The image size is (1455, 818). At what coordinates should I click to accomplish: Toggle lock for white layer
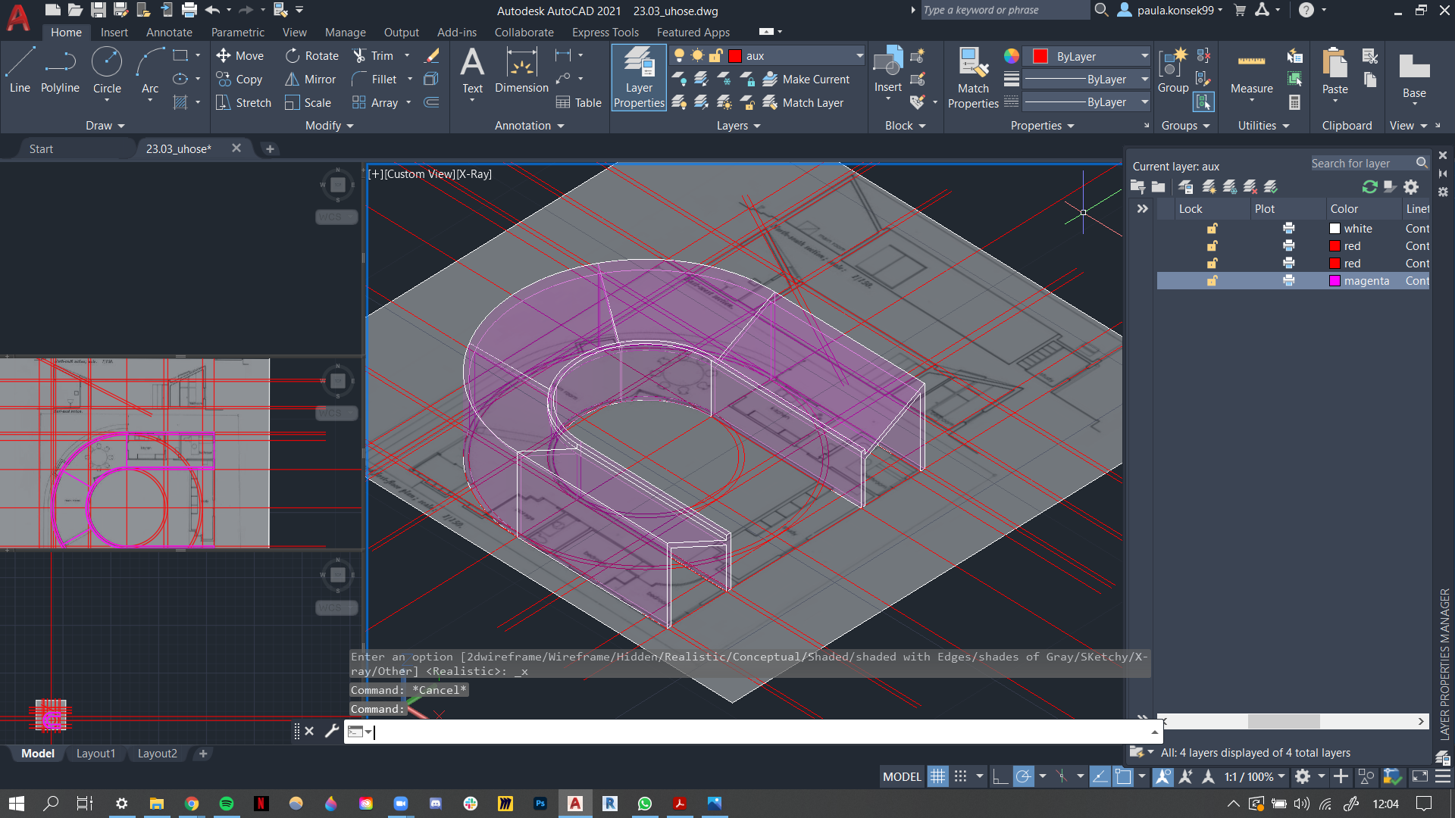(x=1212, y=229)
